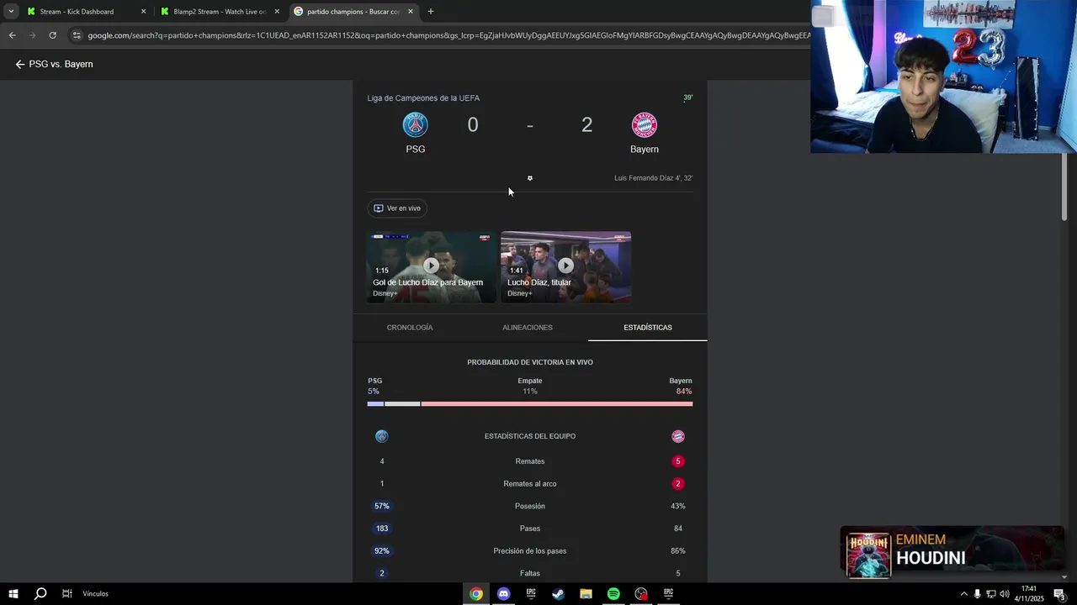Close the Blamp2 Stream tab
Screen dimensions: 1077x605
(277, 12)
